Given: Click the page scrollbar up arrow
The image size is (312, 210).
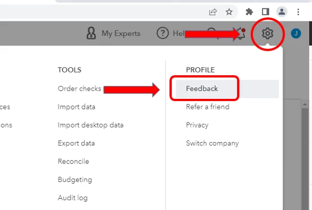Looking at the screenshot, I should [x=305, y=104].
